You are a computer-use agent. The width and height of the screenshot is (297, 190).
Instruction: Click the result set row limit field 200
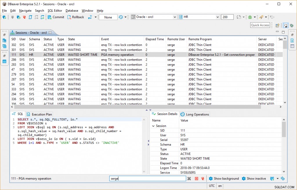pos(227,17)
